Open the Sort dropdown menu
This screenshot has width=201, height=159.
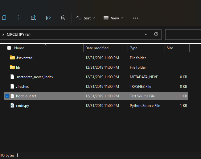pyautogui.click(x=86, y=18)
